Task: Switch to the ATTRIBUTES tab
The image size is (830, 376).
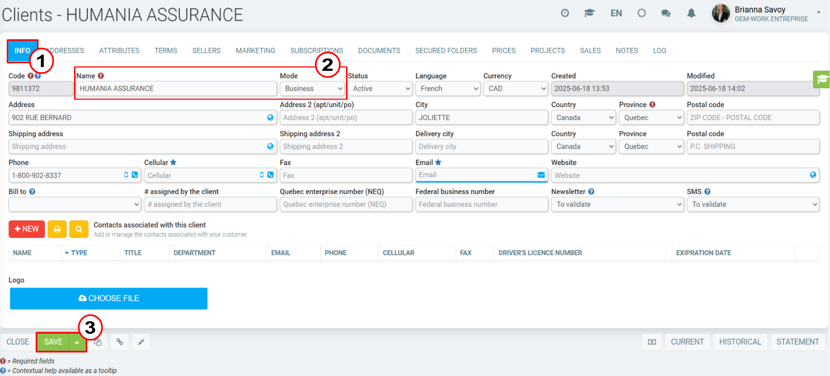Action: click(119, 51)
